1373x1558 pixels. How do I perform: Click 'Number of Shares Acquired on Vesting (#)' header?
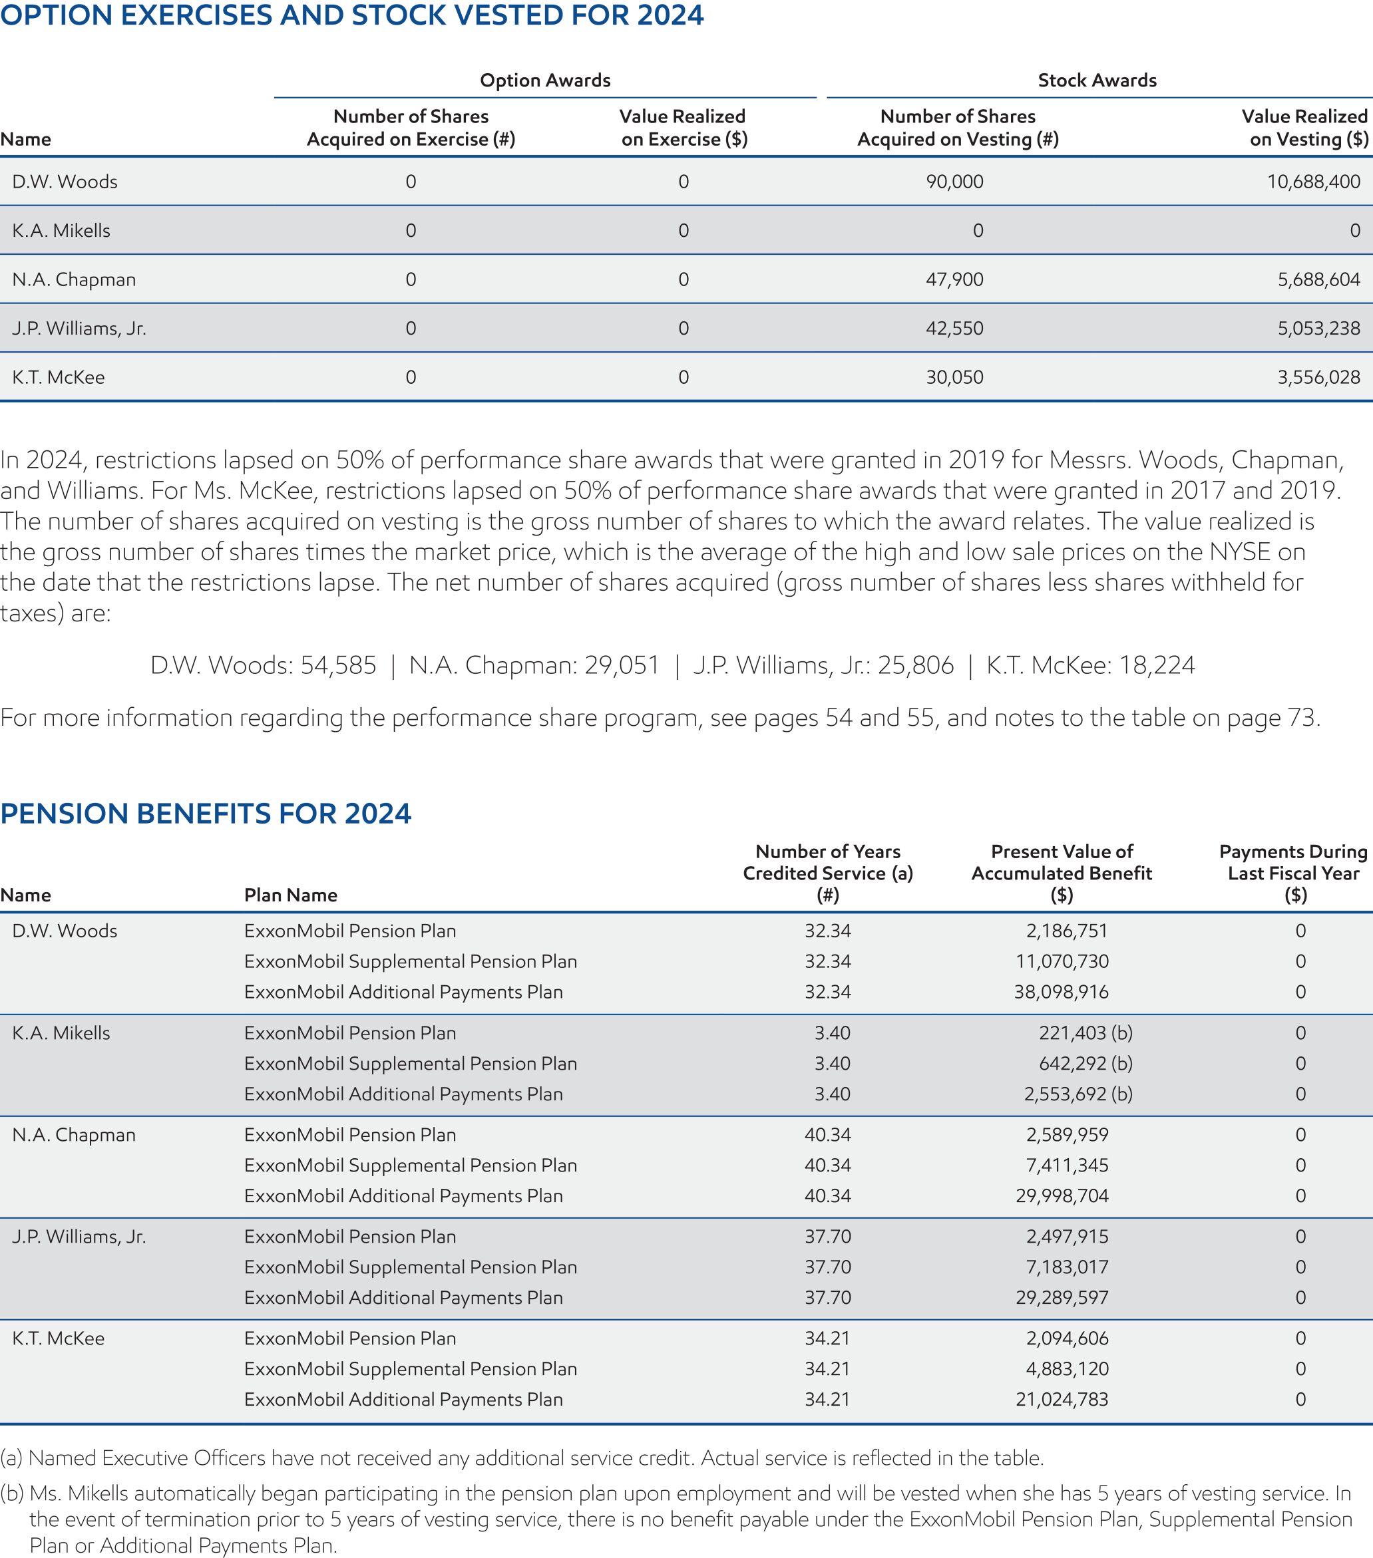tap(958, 127)
